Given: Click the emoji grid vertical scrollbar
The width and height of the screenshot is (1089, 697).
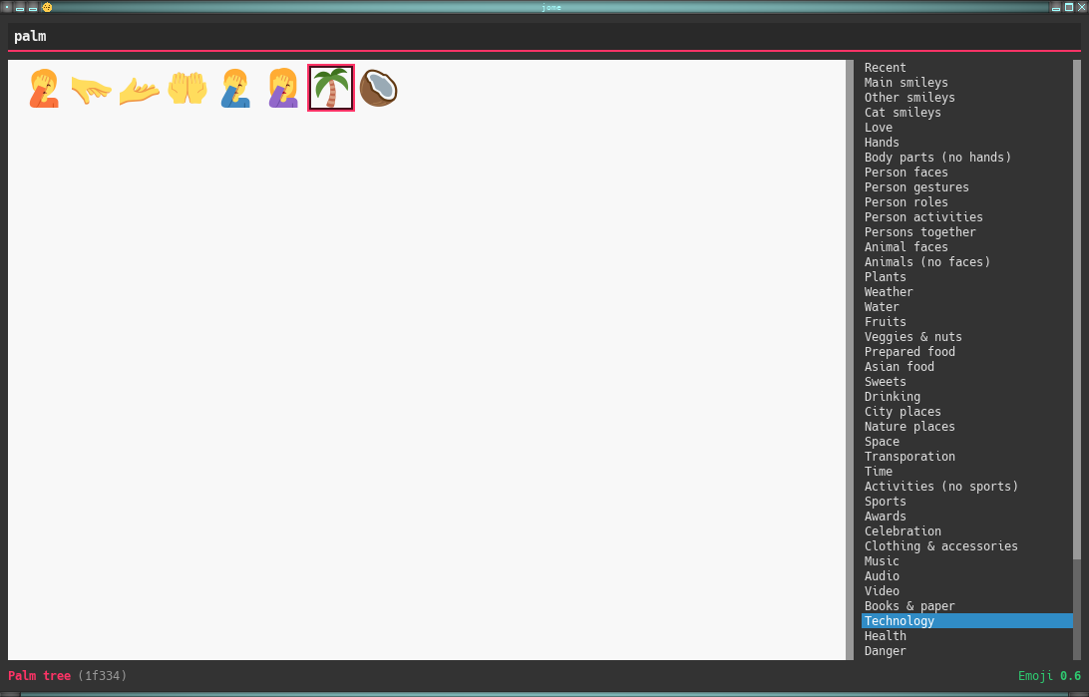Looking at the screenshot, I should 850,360.
